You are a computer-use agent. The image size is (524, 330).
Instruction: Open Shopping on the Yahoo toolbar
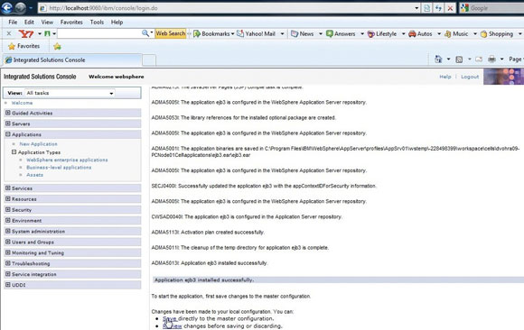pyautogui.click(x=497, y=33)
